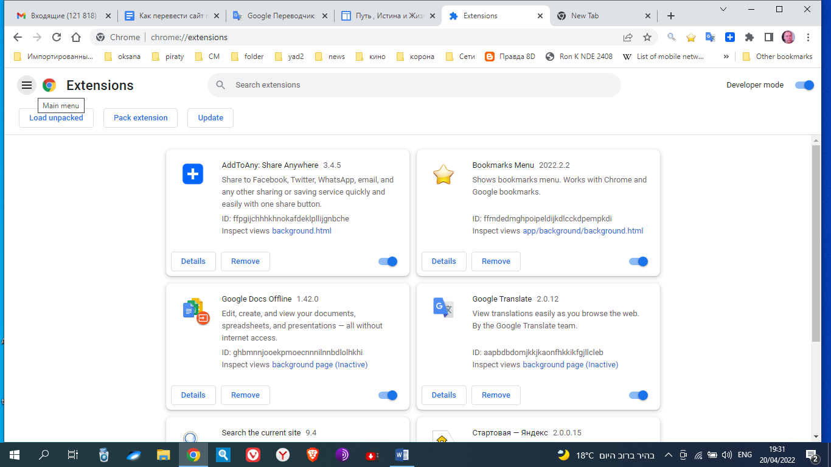Close the Extensions tab
This screenshot has width=831, height=467.
point(540,16)
